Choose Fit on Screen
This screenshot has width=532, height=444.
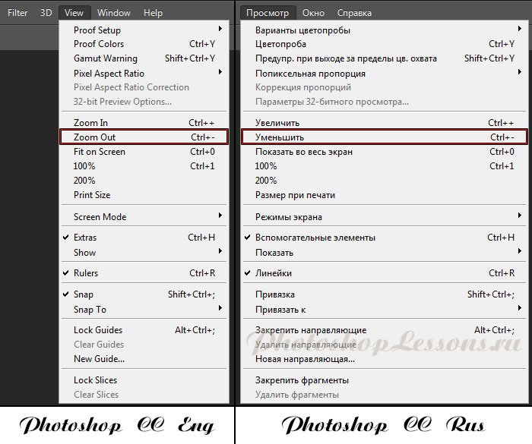(x=144, y=152)
